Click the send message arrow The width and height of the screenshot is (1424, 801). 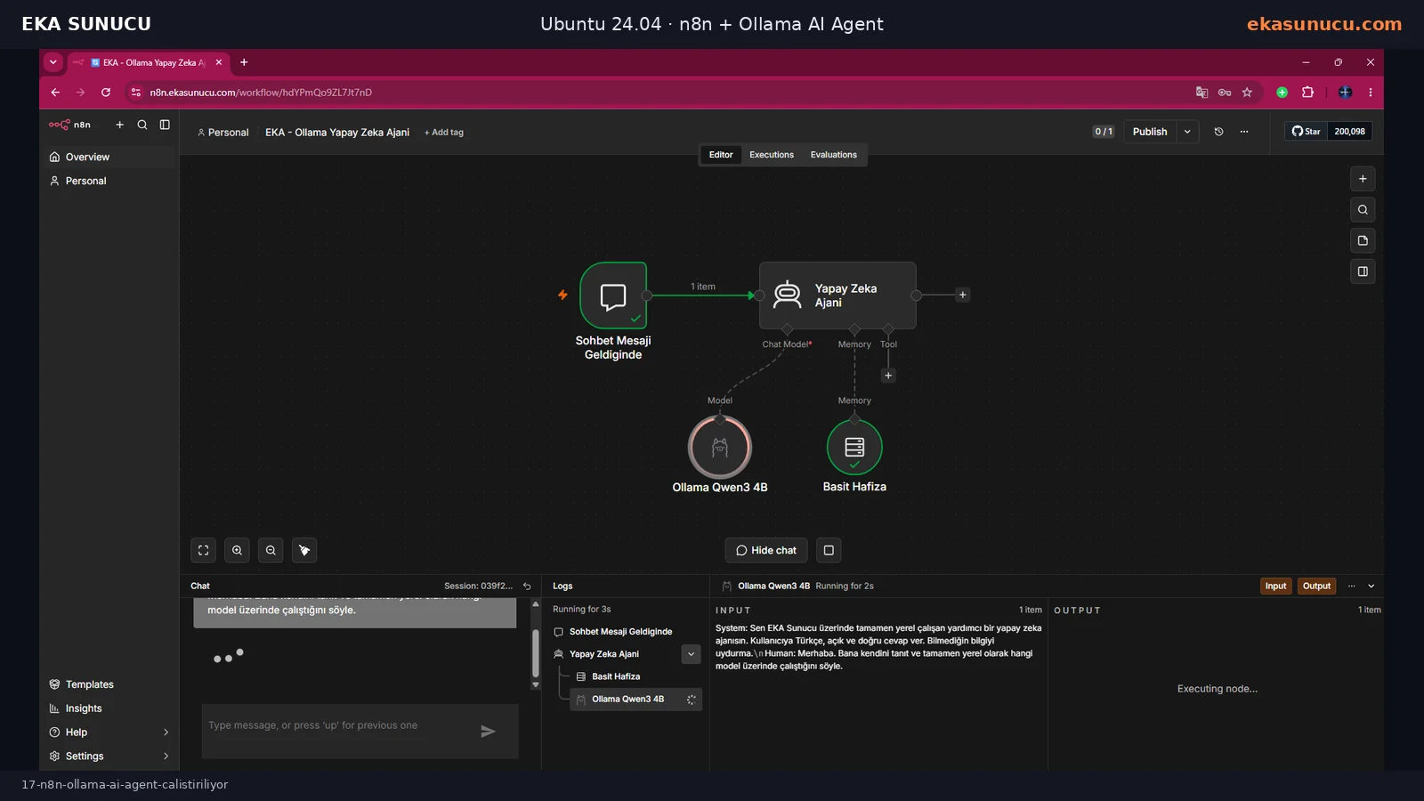pyautogui.click(x=488, y=732)
